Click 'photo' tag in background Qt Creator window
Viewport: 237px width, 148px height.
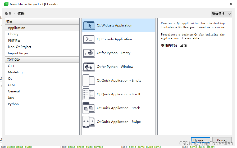coord(80,147)
